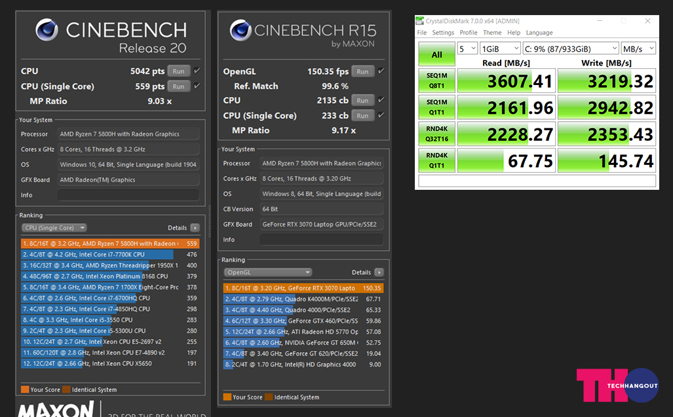Click the CB Version field showing 64 Bit
The image size is (673, 417).
coord(322,209)
